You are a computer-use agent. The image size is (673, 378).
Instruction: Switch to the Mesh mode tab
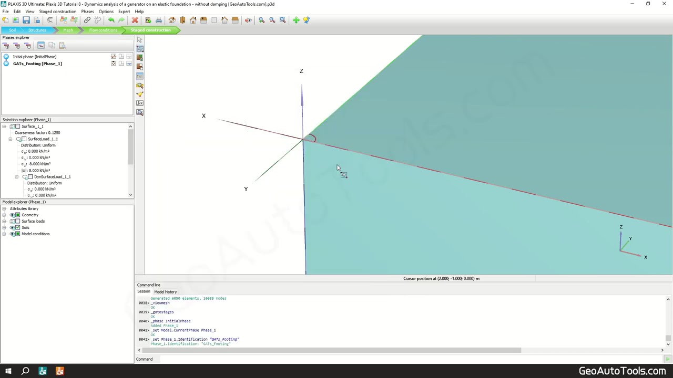(68, 30)
